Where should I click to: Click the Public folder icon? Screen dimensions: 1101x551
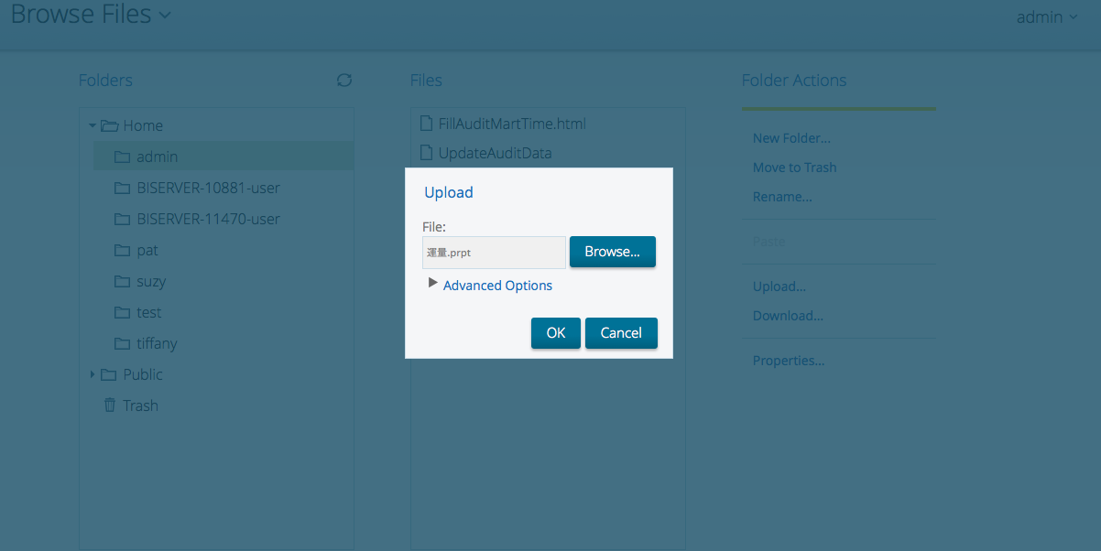[x=109, y=375]
